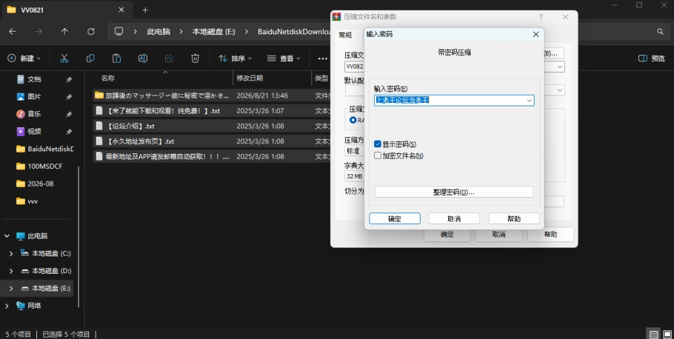Click 帮助 in the archive parameters dialog
The image size is (674, 339).
click(551, 235)
